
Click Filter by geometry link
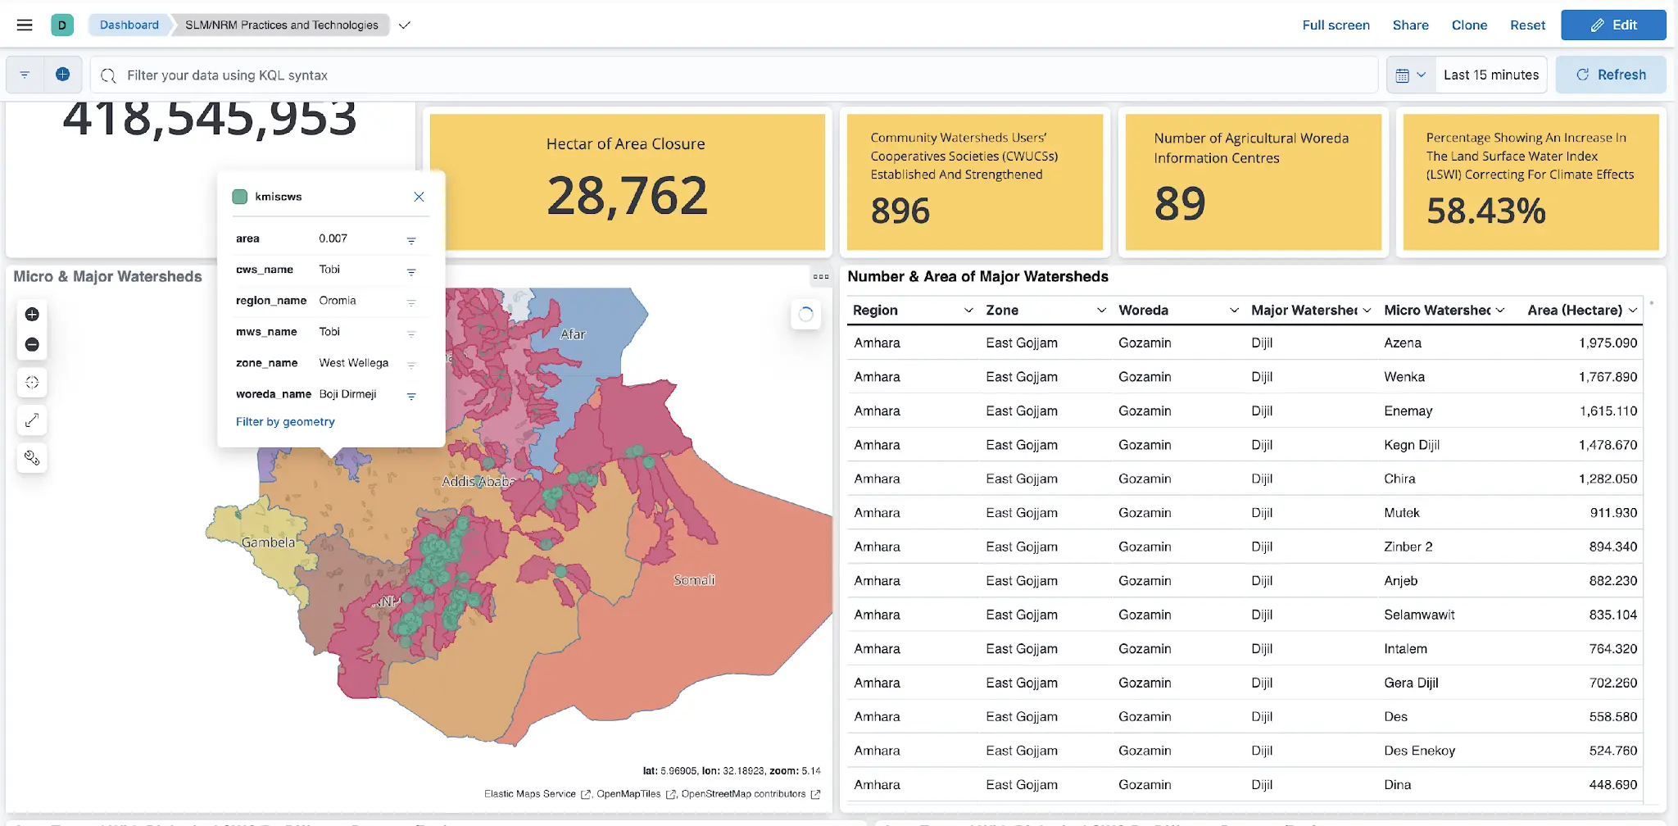tap(285, 422)
